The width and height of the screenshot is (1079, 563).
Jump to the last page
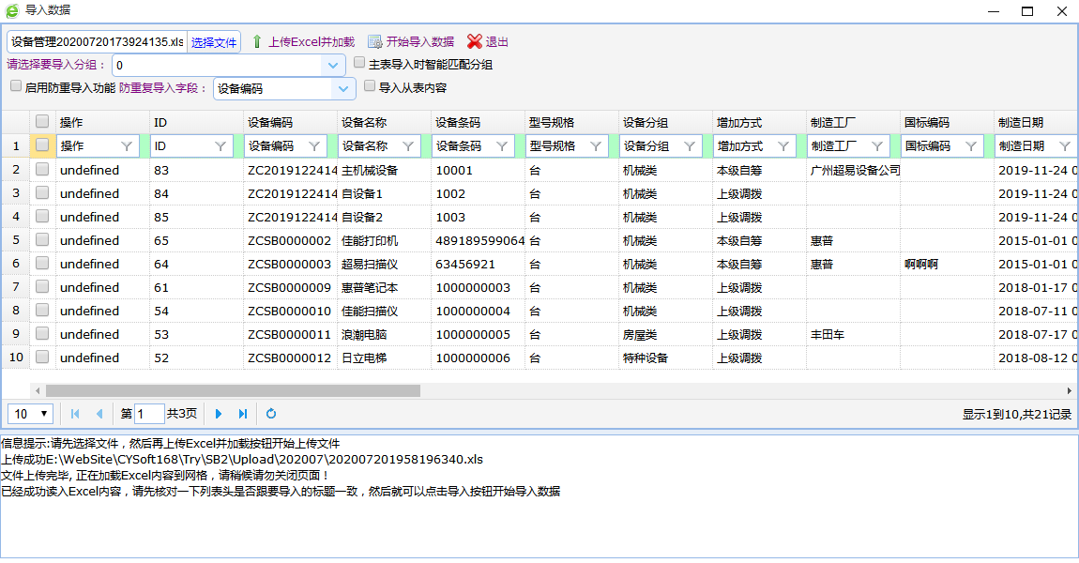coord(243,414)
